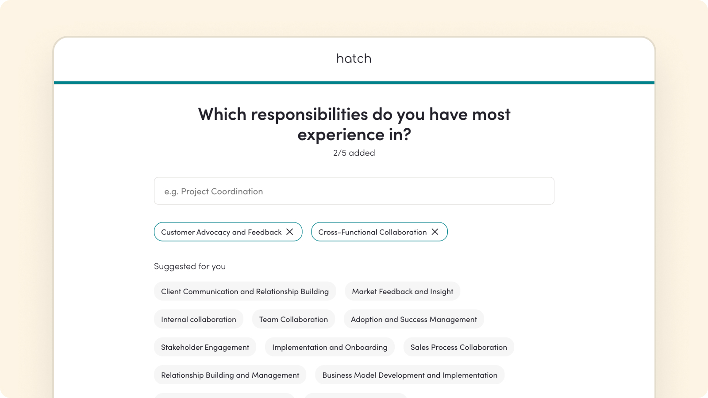Remove Cross-Functional Collaboration tag via X icon
The height and width of the screenshot is (398, 708).
point(435,232)
